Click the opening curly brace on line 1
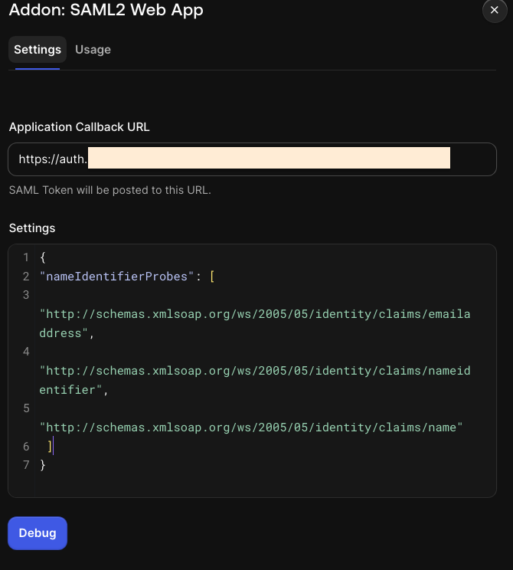This screenshot has width=513, height=570. point(43,257)
